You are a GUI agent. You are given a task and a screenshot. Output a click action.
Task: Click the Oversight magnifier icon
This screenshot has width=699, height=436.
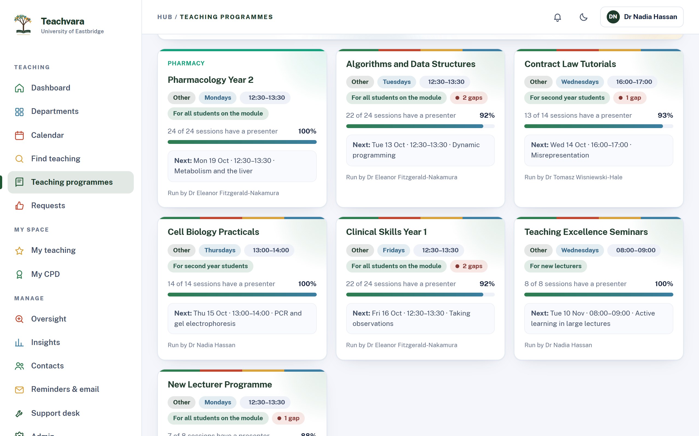pyautogui.click(x=19, y=319)
